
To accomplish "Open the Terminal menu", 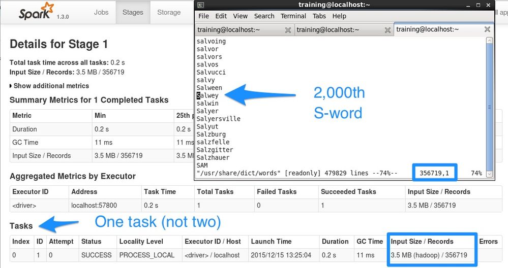I will (293, 16).
